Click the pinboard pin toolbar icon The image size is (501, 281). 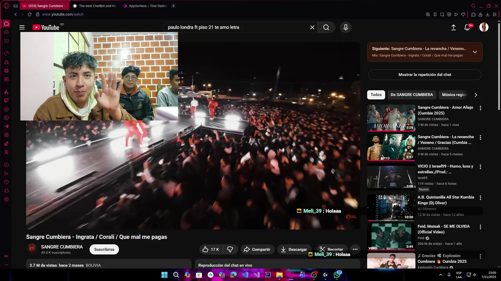435,14
